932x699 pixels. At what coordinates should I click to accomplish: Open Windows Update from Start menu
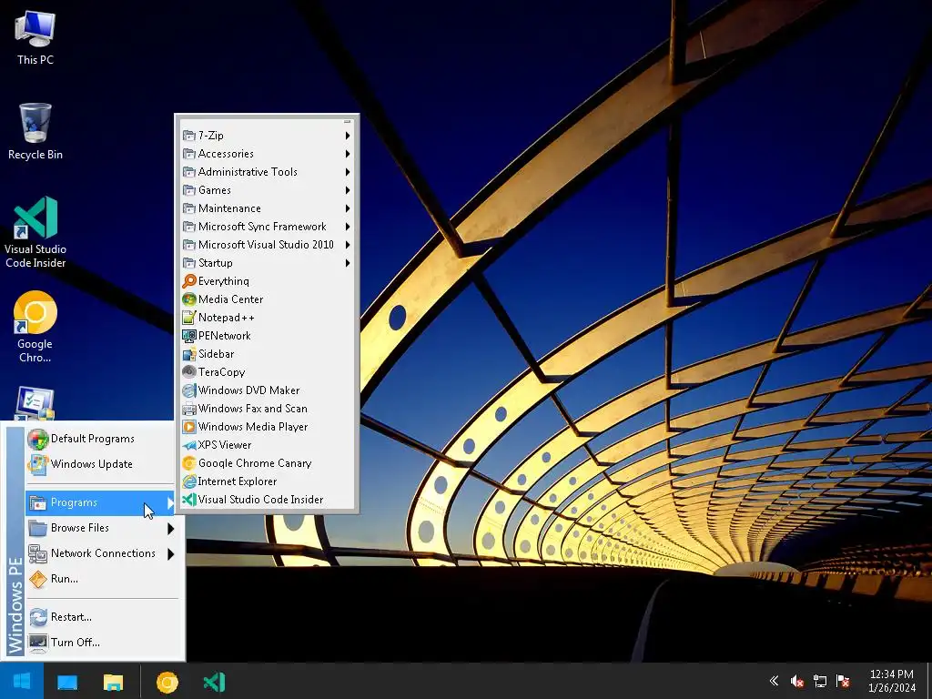101,464
